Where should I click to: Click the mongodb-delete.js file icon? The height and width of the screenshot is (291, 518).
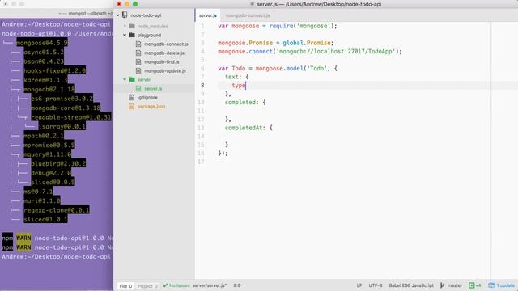pyautogui.click(x=138, y=53)
